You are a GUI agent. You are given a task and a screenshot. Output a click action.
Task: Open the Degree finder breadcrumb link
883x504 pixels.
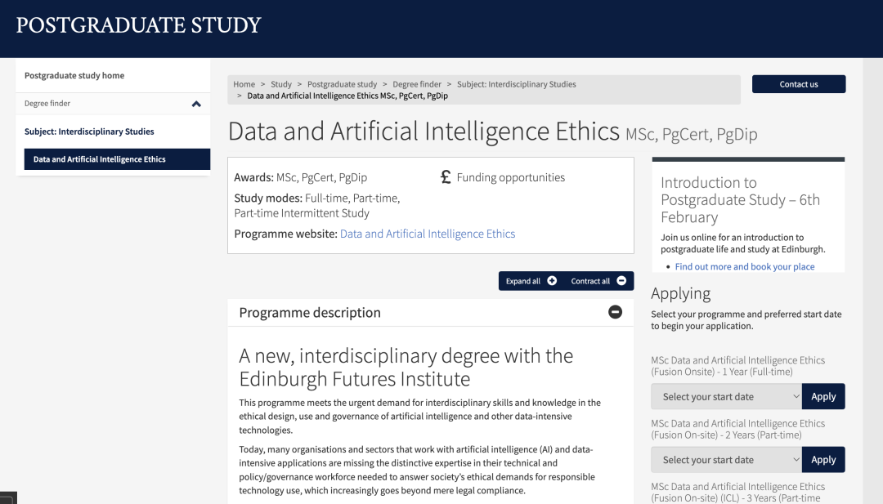point(417,84)
